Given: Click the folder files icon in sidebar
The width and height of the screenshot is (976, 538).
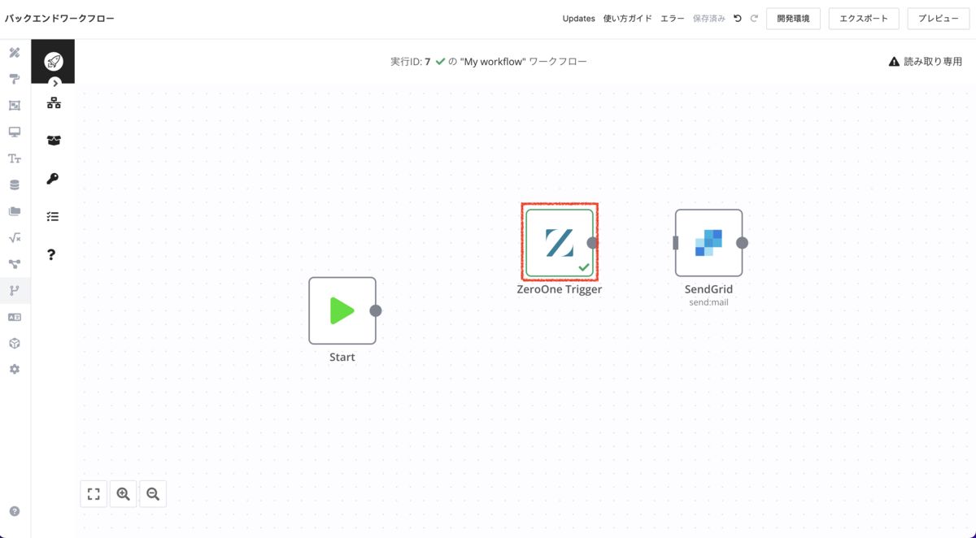Looking at the screenshot, I should pyautogui.click(x=15, y=211).
